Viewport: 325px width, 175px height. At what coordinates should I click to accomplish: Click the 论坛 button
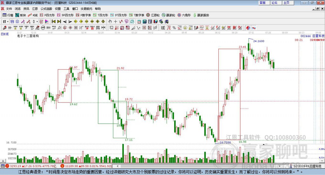click(276, 3)
